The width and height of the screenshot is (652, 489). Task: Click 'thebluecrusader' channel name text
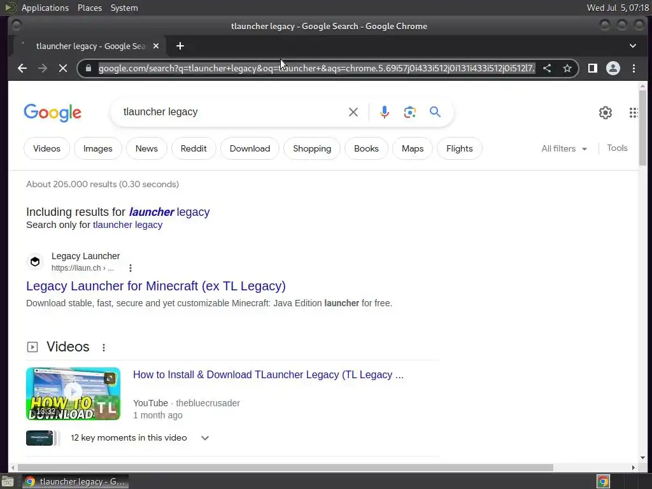tap(208, 403)
